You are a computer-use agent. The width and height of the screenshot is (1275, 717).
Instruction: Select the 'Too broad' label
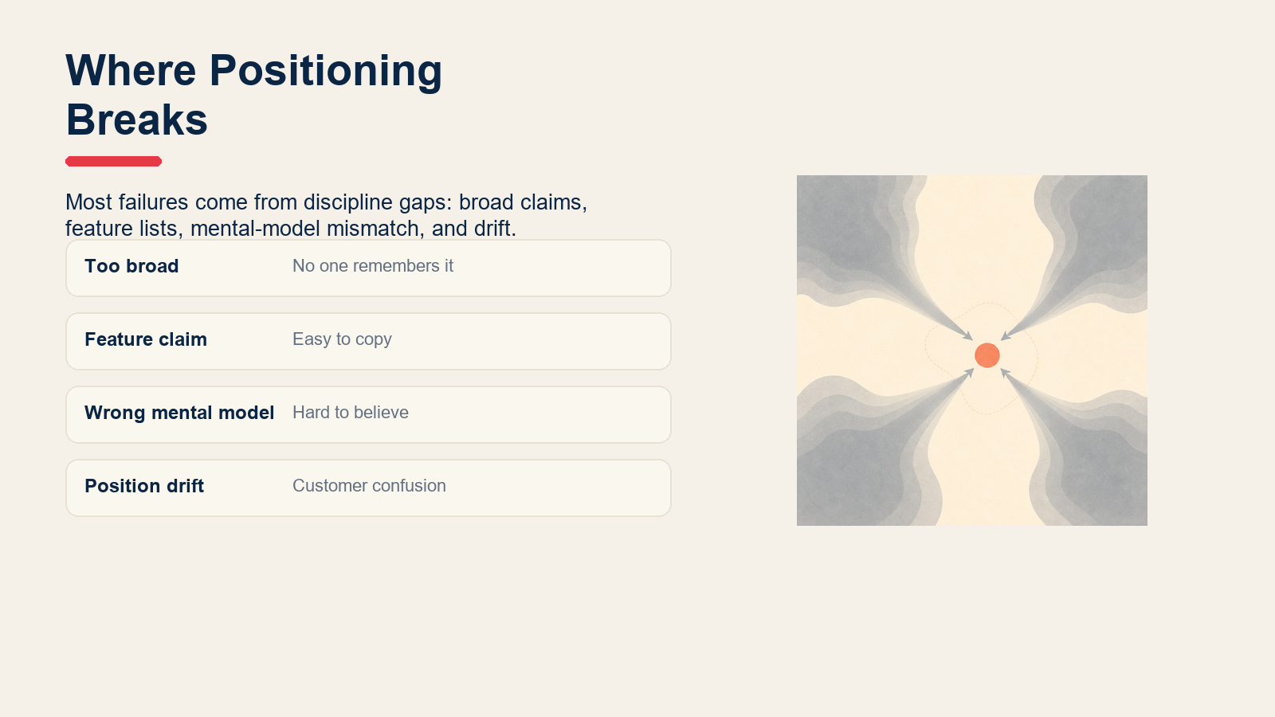click(x=131, y=266)
